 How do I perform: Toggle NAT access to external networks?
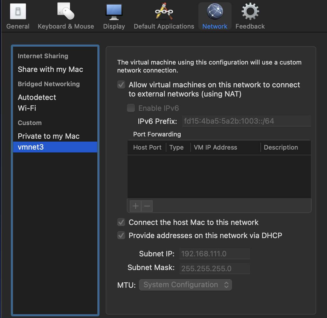[121, 84]
